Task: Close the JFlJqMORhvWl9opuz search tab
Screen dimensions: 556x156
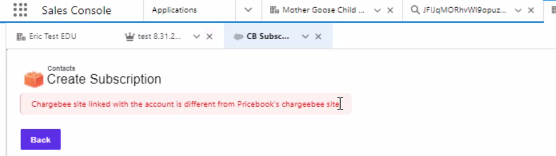Action: (x=531, y=10)
